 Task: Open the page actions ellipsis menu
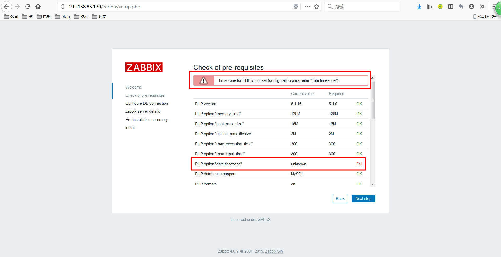307,7
